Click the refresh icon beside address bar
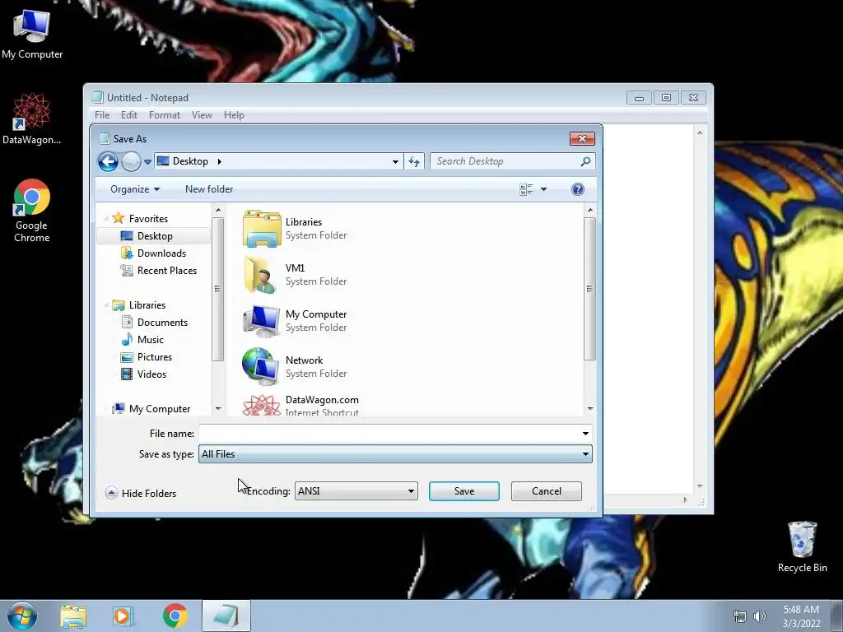This screenshot has width=843, height=632. pos(414,161)
